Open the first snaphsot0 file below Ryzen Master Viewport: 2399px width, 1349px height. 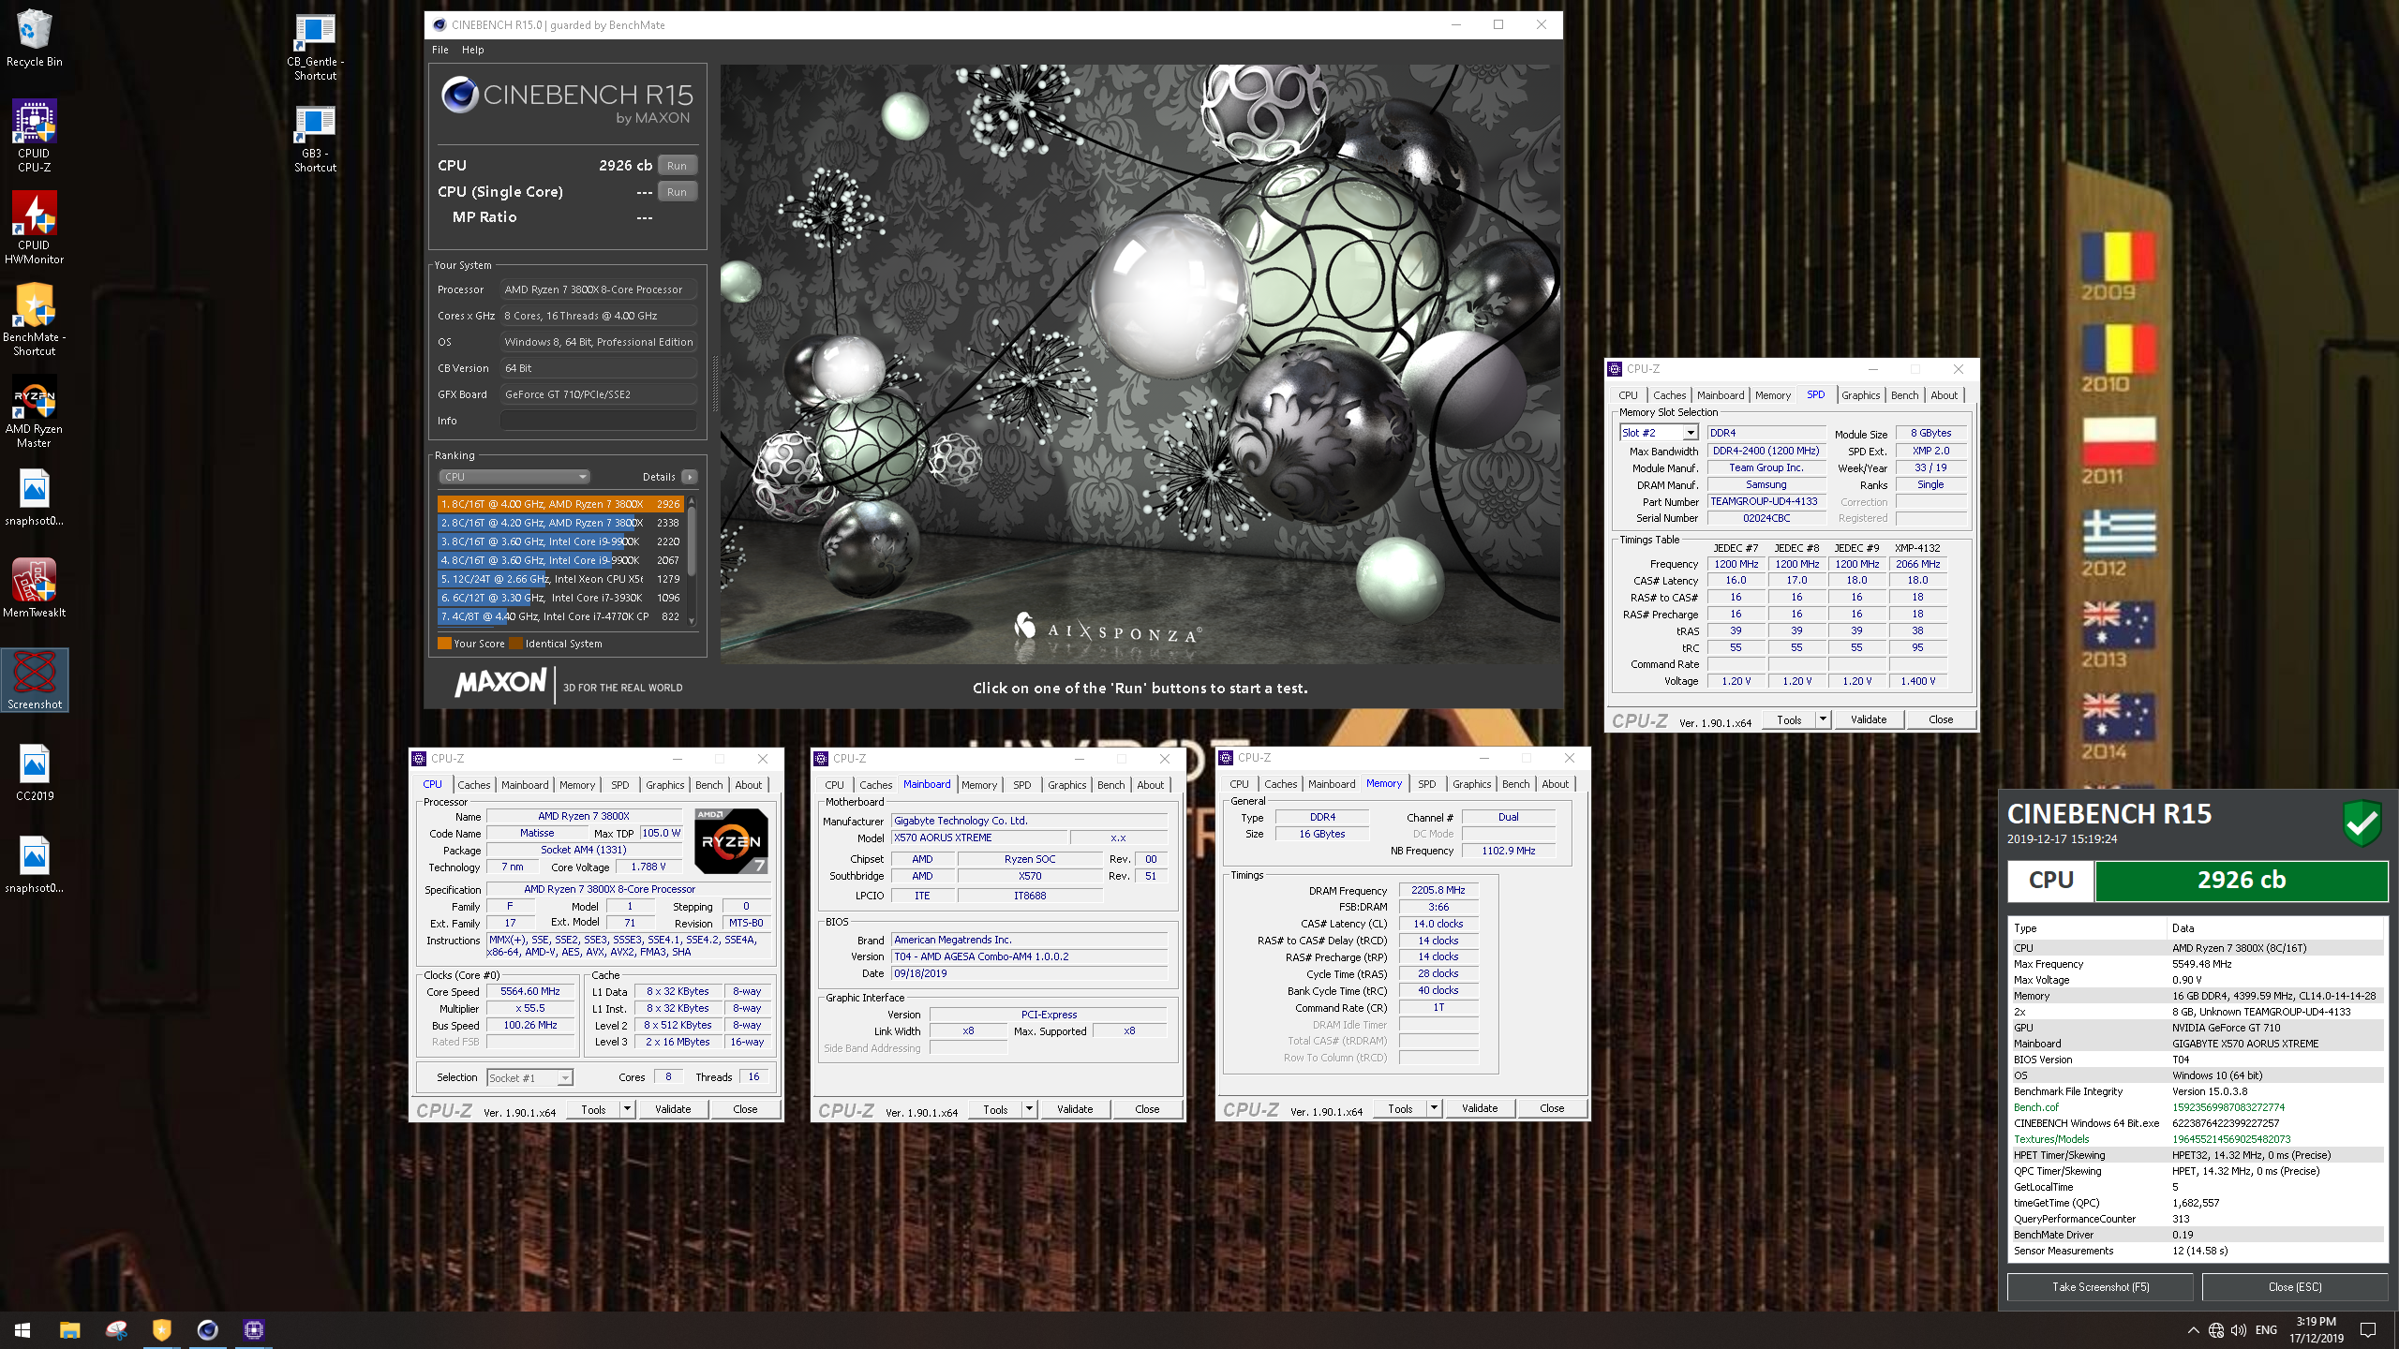pos(34,497)
